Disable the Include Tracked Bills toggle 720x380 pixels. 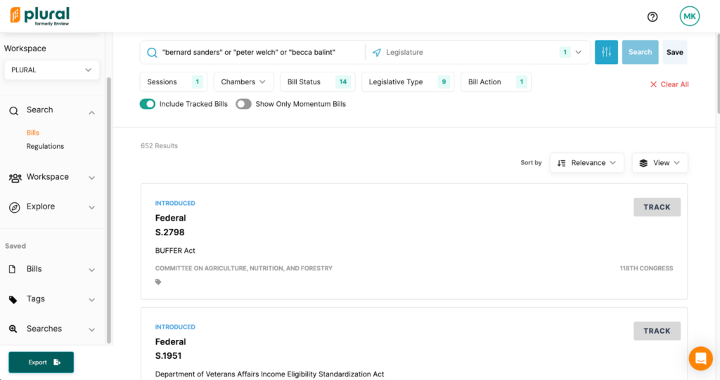(x=148, y=104)
